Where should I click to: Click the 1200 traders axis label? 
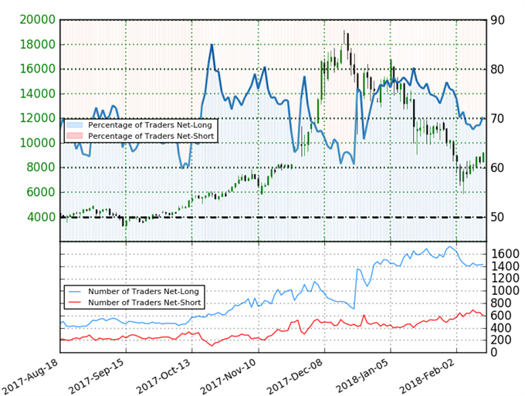click(x=505, y=279)
